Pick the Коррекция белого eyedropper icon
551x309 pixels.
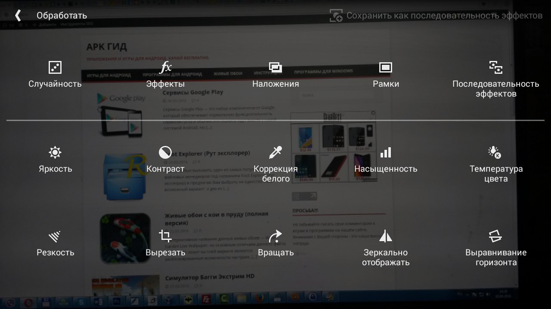click(x=275, y=152)
